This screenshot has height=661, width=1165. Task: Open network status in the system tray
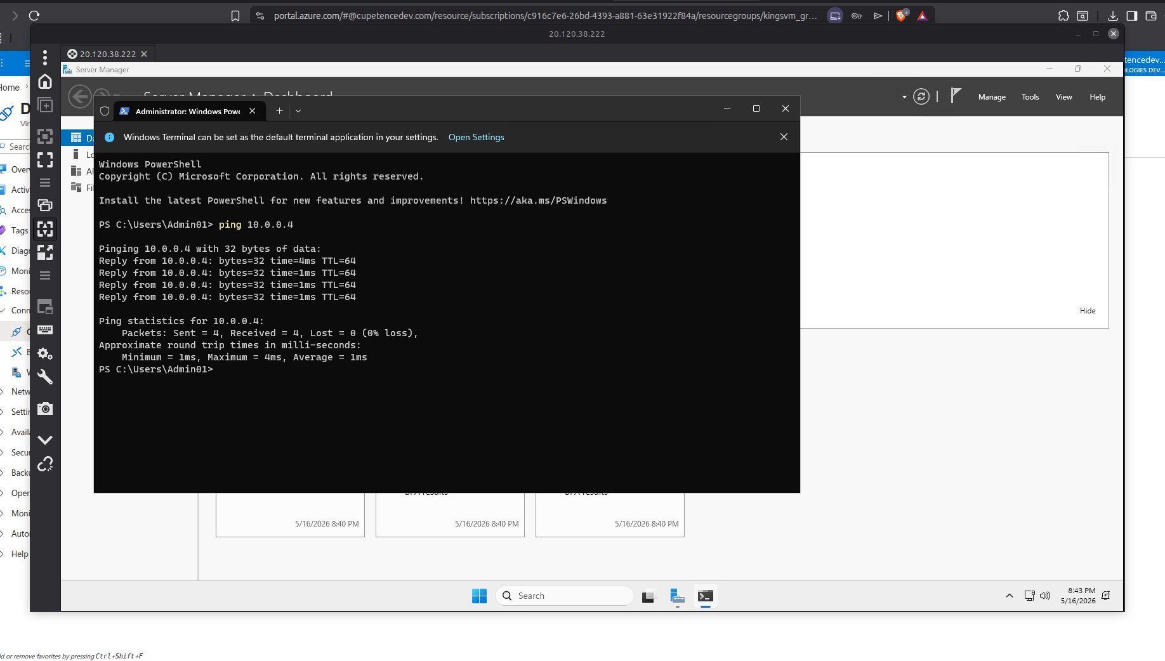[1029, 596]
